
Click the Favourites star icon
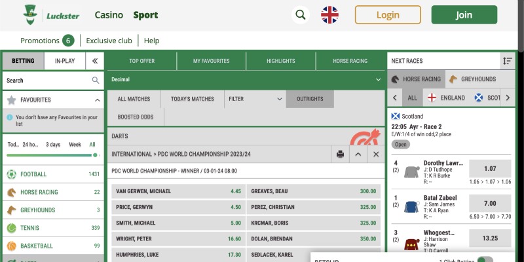coord(12,100)
